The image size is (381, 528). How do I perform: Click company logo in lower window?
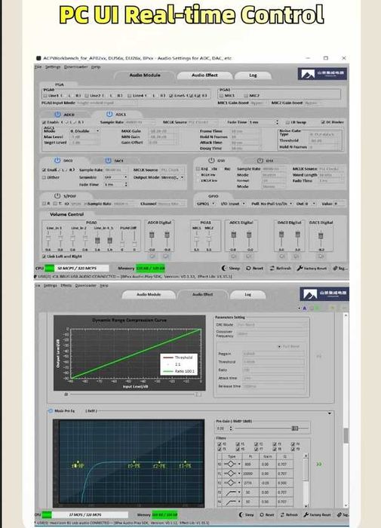click(x=324, y=293)
